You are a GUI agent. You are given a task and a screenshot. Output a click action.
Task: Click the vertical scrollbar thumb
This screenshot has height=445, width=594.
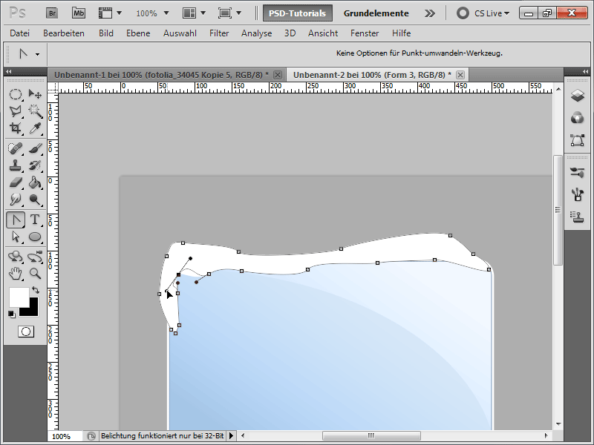click(x=558, y=210)
